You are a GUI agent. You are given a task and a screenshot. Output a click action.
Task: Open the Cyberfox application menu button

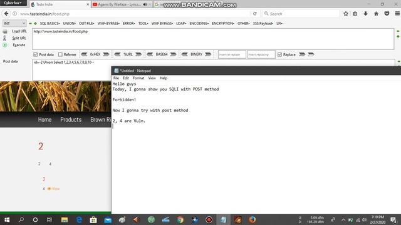pos(13,3)
